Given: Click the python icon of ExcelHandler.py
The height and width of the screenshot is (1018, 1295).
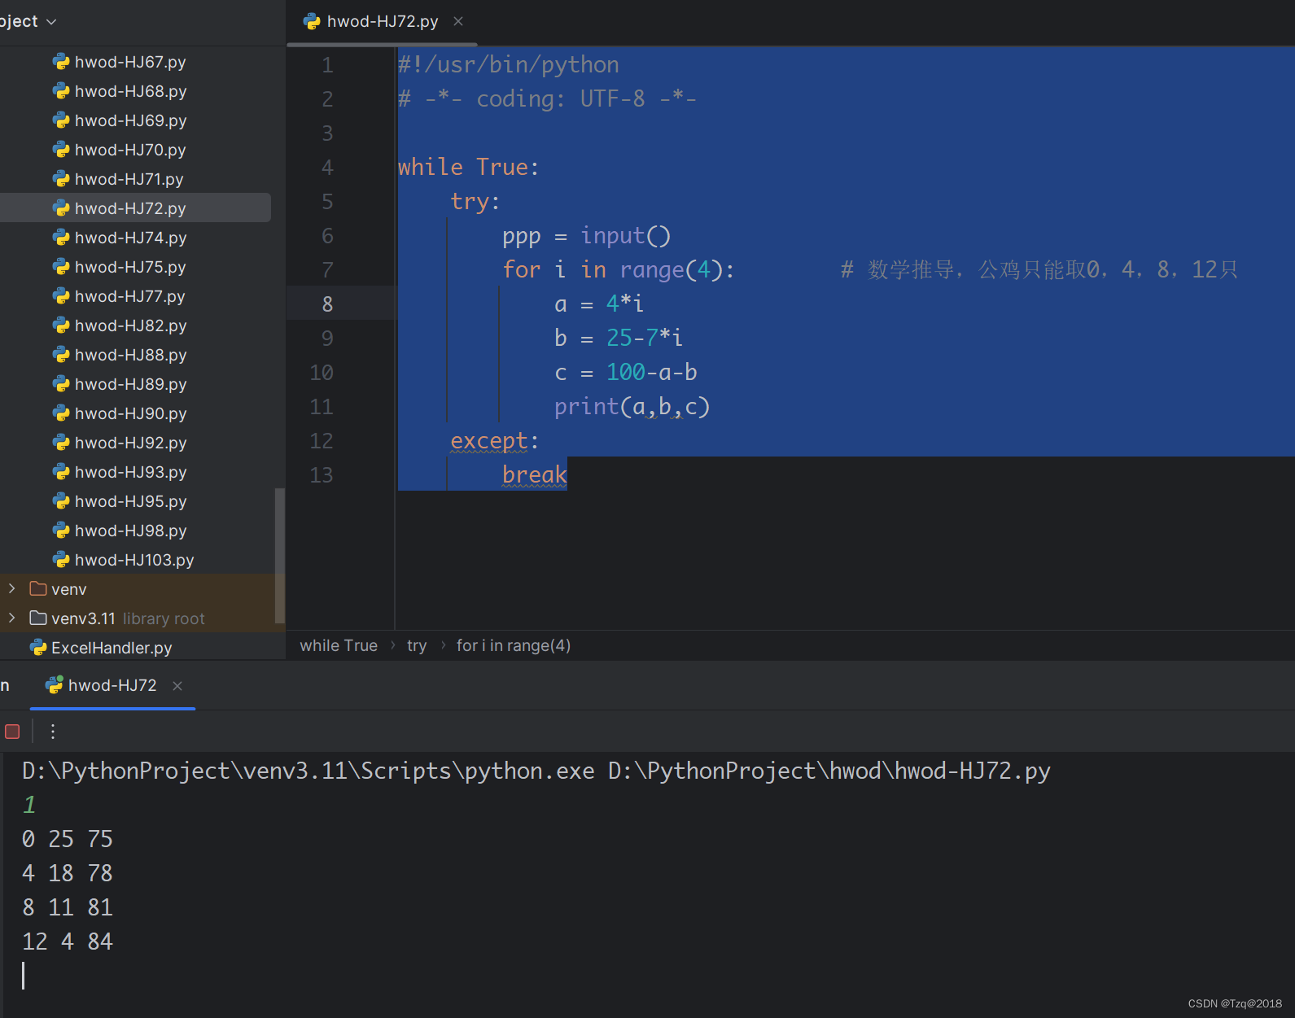Looking at the screenshot, I should click(x=38, y=648).
